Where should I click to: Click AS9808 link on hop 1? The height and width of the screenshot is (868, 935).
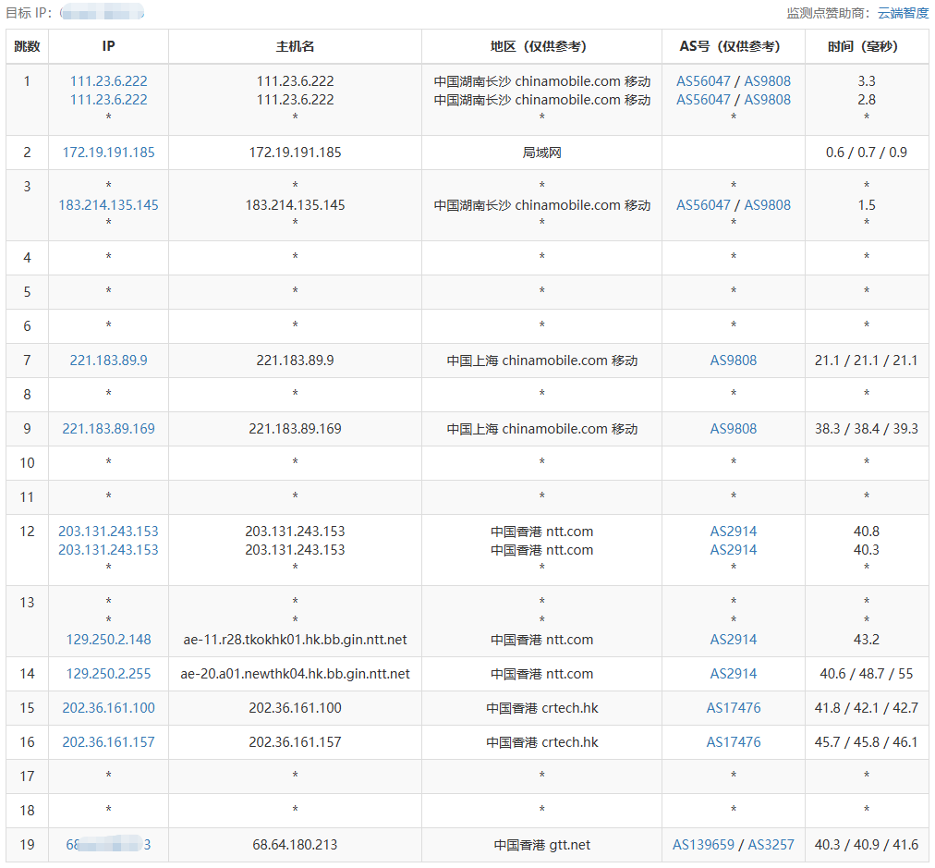click(766, 81)
